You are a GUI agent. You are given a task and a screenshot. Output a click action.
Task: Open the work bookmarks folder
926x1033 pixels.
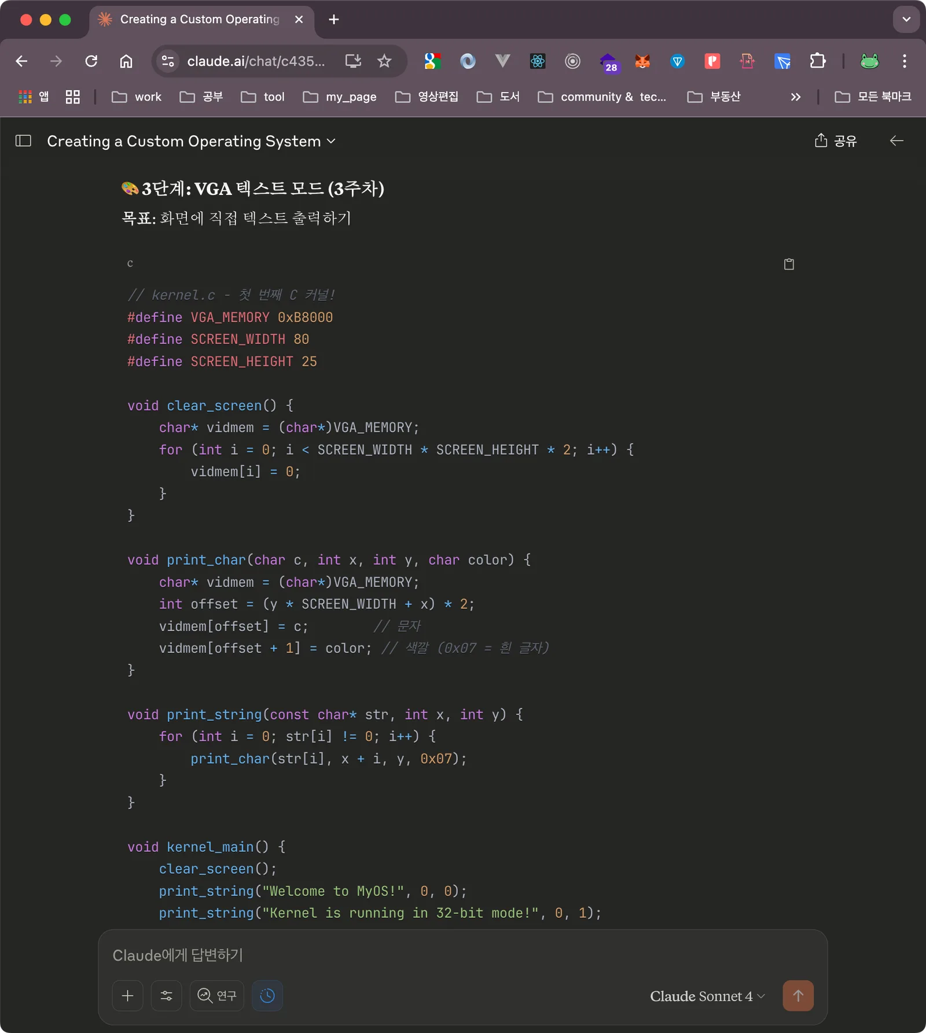coord(137,97)
